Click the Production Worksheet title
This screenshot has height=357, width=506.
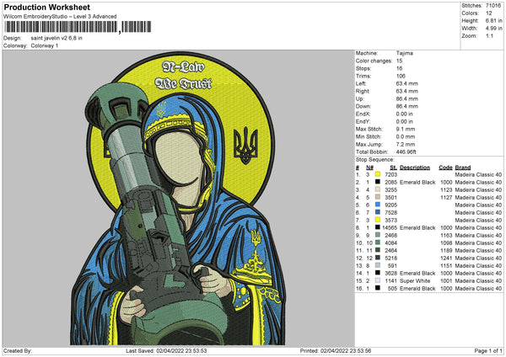(x=46, y=7)
